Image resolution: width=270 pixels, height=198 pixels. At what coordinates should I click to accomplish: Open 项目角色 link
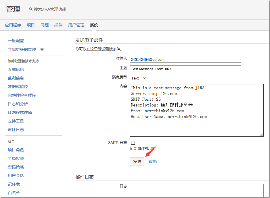coord(16,150)
